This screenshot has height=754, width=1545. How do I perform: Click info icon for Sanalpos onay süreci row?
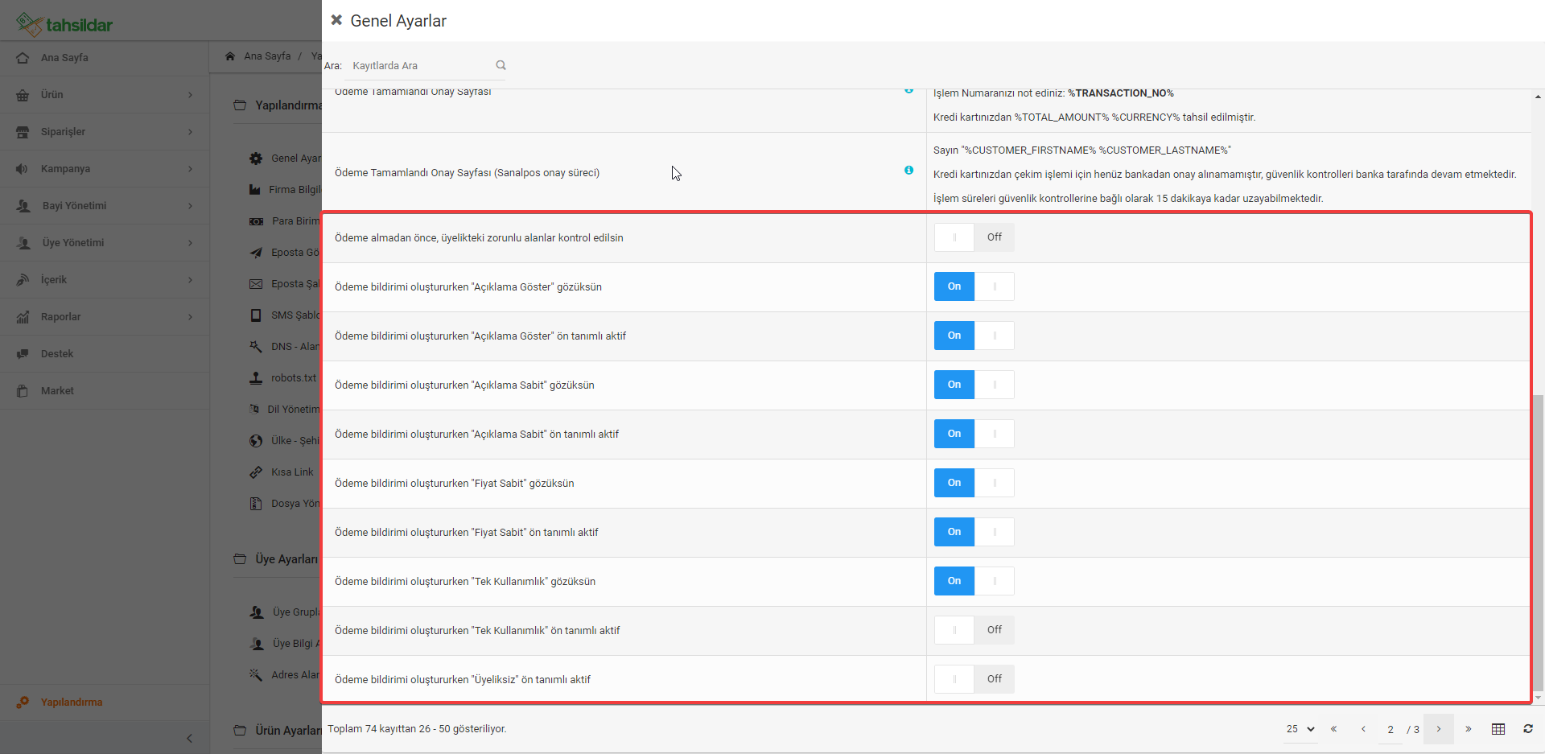[x=908, y=170]
